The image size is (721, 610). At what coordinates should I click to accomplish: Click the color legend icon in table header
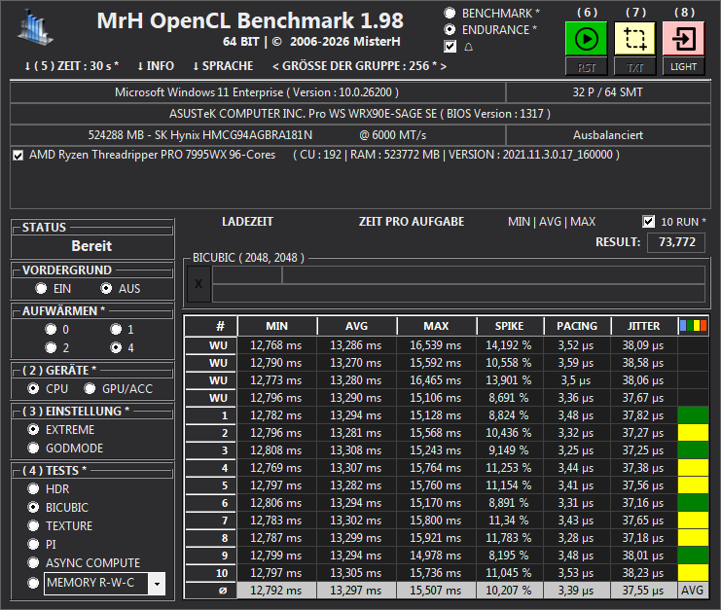[x=694, y=326]
